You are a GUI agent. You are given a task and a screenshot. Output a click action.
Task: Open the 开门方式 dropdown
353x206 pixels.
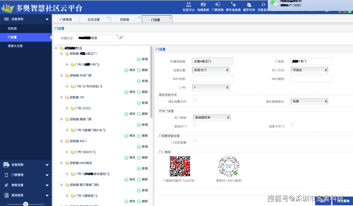309,70
